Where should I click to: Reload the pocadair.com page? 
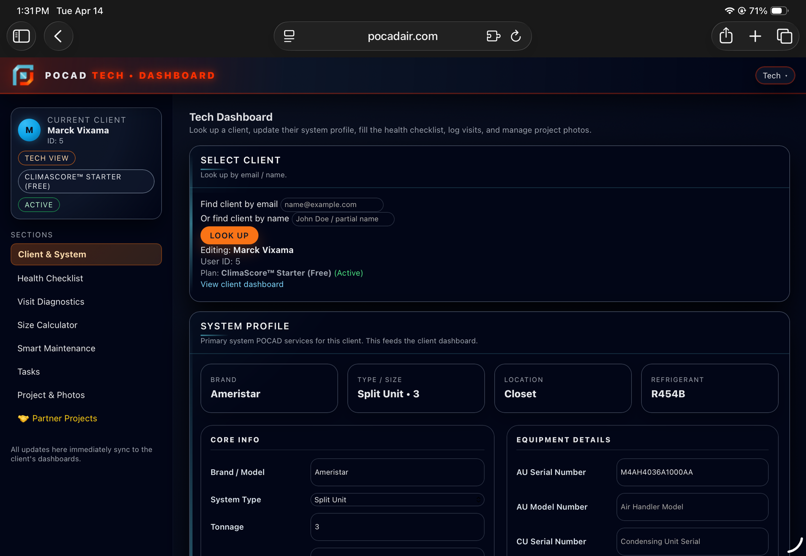click(516, 36)
